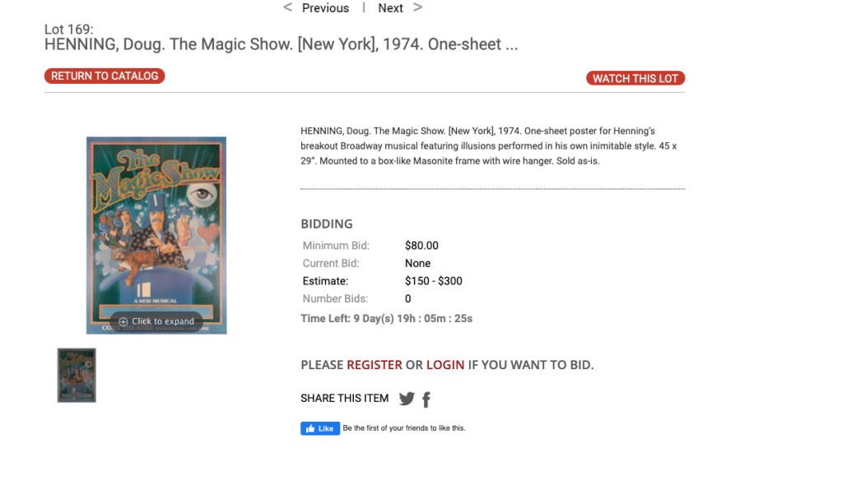
Task: Click the left chevron beside Previous
Action: pyautogui.click(x=287, y=7)
